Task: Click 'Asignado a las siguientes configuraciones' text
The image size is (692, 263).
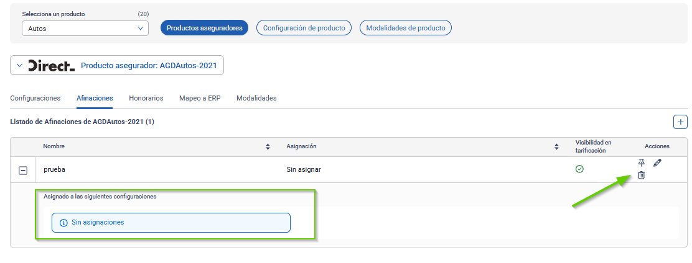Action: pos(100,197)
